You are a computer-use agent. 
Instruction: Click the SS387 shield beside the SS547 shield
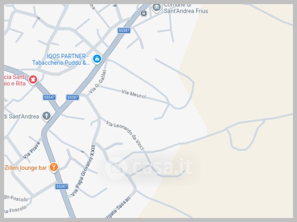click(72, 97)
